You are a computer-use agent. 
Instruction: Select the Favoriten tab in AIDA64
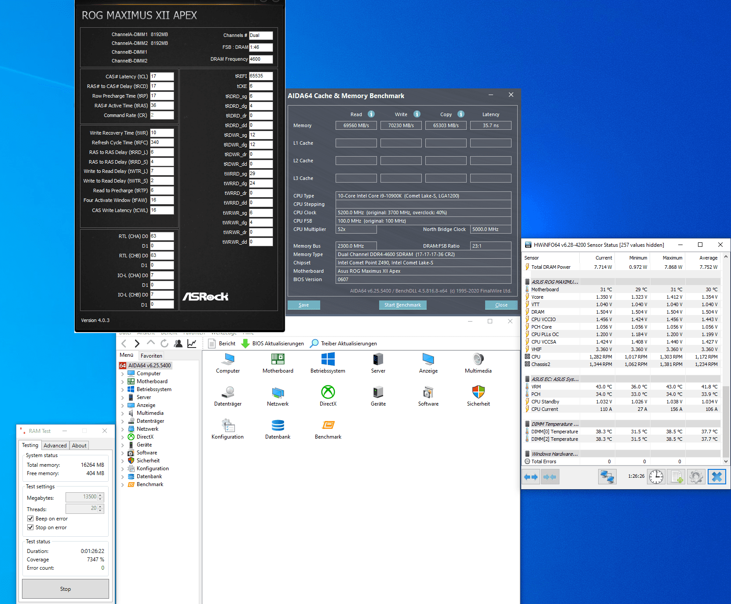151,355
